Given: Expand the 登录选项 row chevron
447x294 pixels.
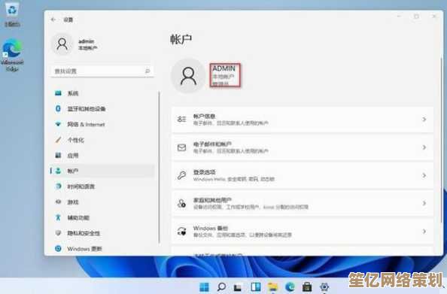Looking at the screenshot, I should 424,175.
